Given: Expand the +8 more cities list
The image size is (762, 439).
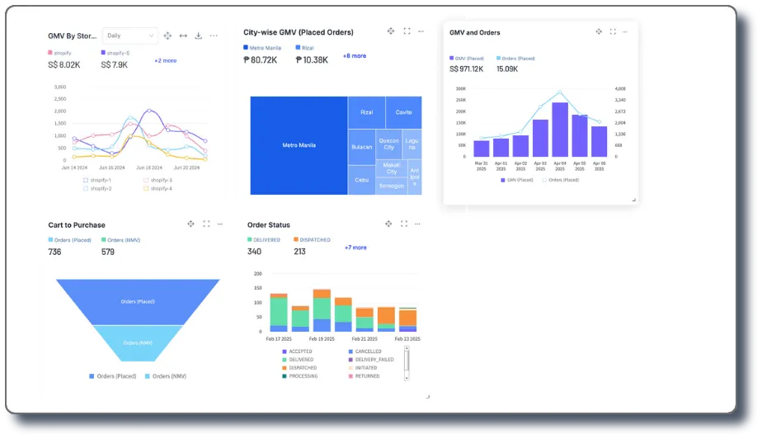Looking at the screenshot, I should [355, 56].
